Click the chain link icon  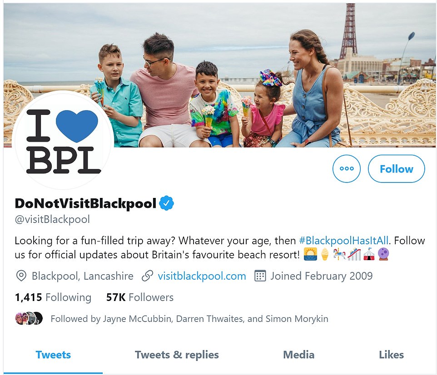147,276
